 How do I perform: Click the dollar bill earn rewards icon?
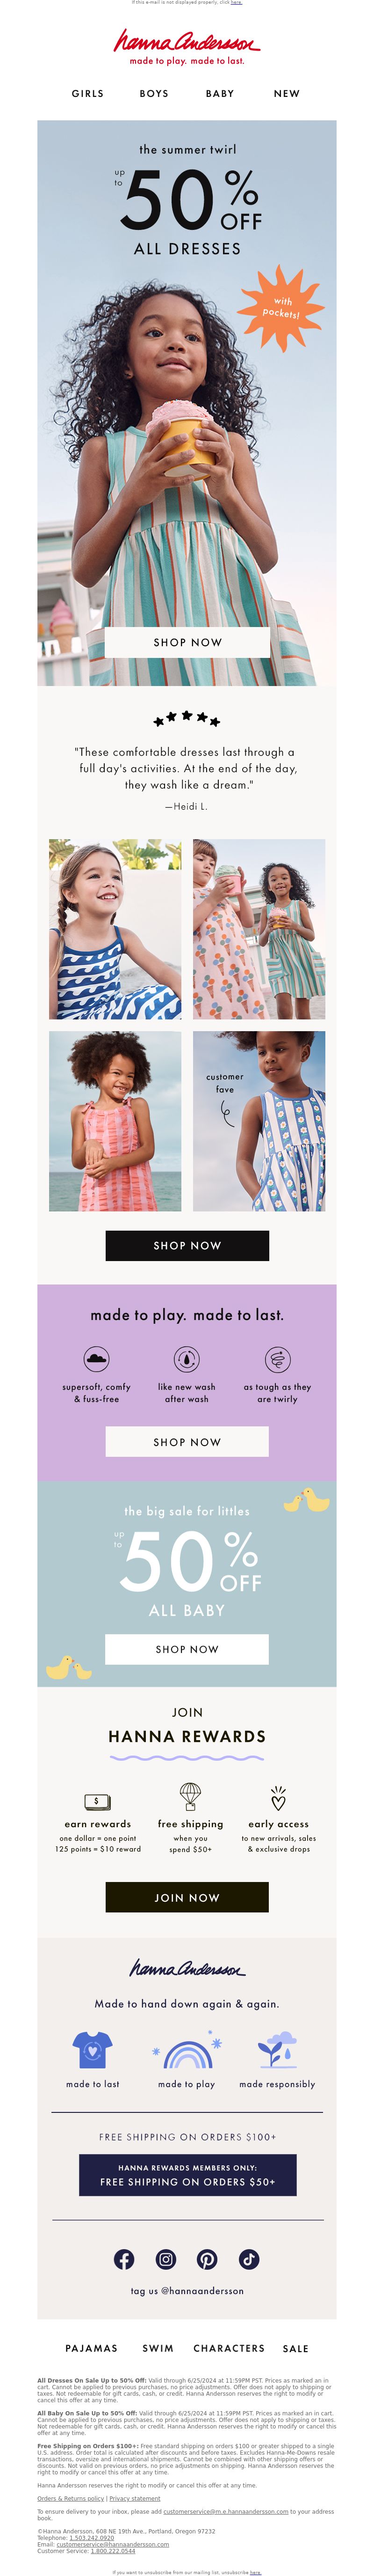97,1801
